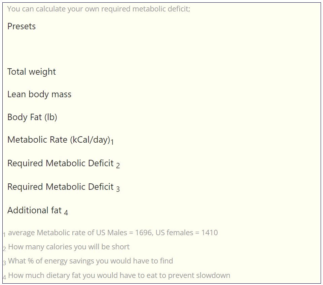The image size is (323, 285).
Task: Click subscript 4 after Additional fat
Action: [66, 212]
